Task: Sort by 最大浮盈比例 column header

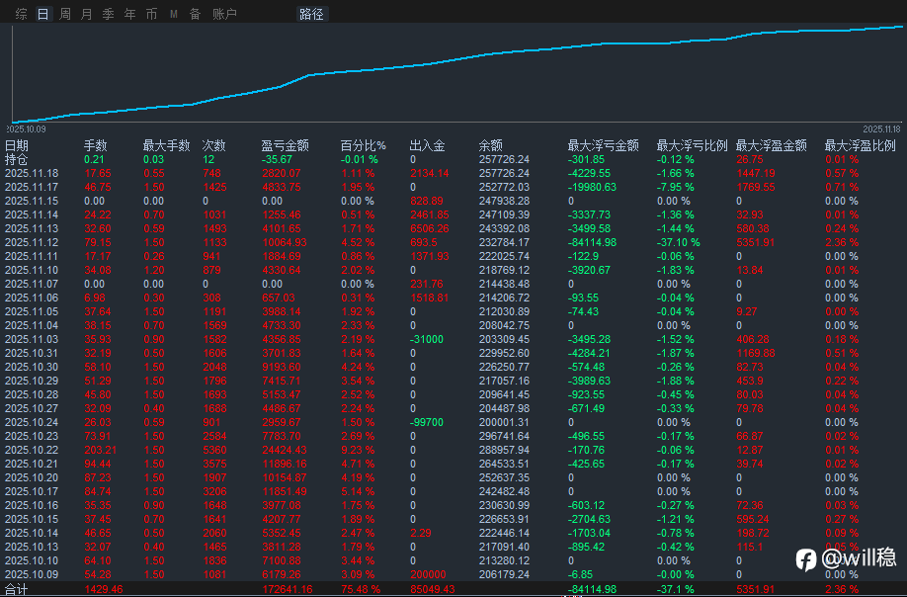Action: pyautogui.click(x=860, y=145)
